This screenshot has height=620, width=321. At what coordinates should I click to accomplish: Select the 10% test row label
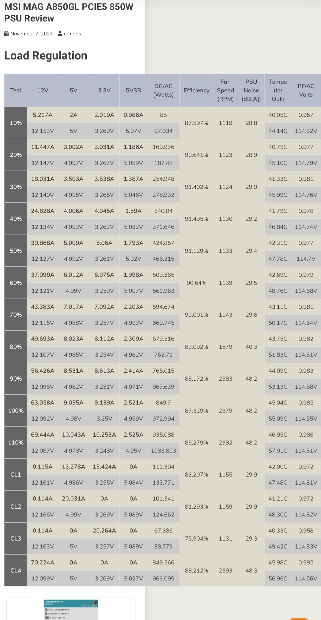(x=16, y=123)
